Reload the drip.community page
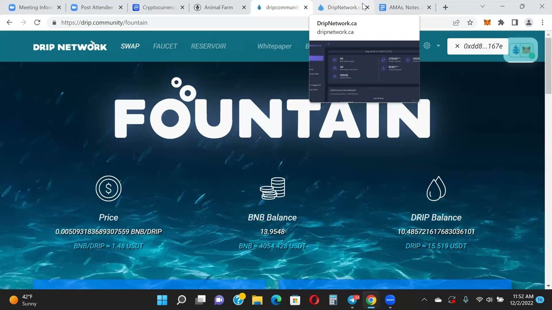Viewport: 552px width, 310px height. (37, 22)
